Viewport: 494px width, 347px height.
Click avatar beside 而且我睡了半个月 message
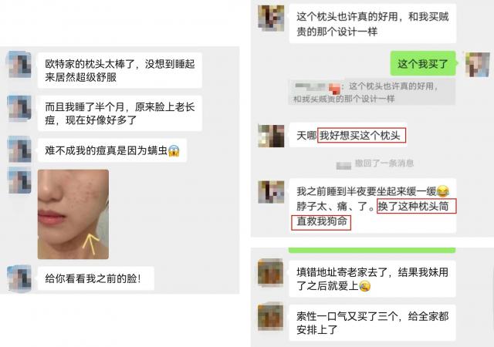pyautogui.click(x=19, y=108)
